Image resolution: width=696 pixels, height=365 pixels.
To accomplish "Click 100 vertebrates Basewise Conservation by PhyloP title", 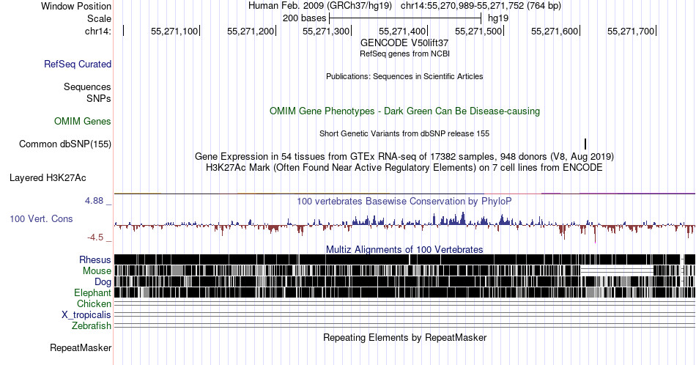I will pyautogui.click(x=404, y=201).
